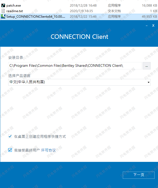Click the 下一页 next page button
Viewport: 158px width, 188px height.
click(x=138, y=175)
